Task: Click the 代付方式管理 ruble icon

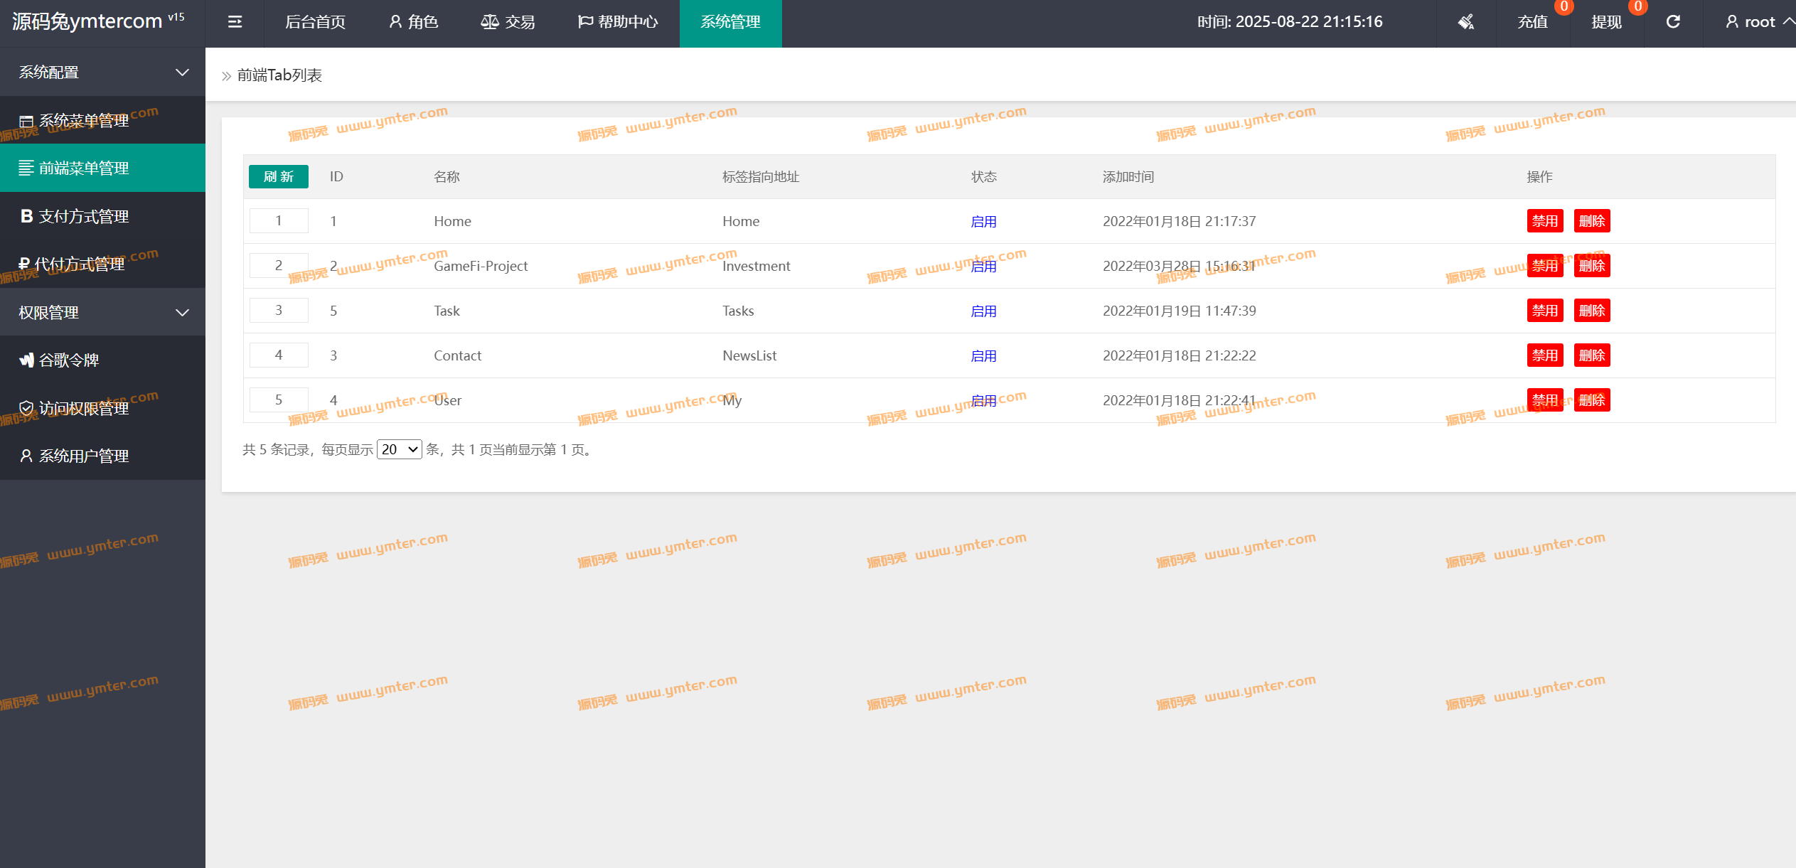Action: coord(24,264)
